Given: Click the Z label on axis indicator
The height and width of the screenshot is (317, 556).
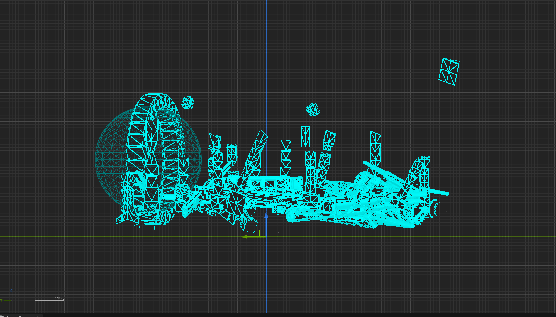Looking at the screenshot, I should tap(11, 290).
